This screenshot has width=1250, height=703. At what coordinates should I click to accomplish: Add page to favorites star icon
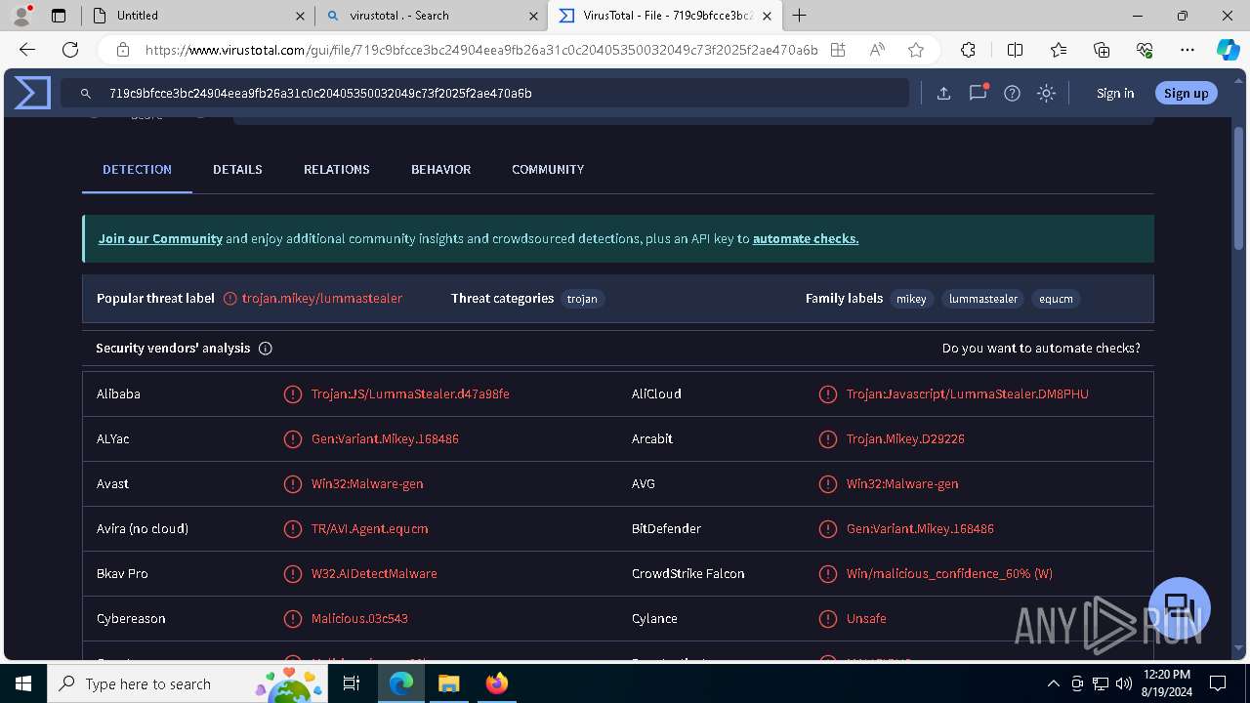click(x=915, y=50)
